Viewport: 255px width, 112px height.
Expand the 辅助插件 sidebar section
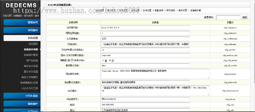coord(22,104)
